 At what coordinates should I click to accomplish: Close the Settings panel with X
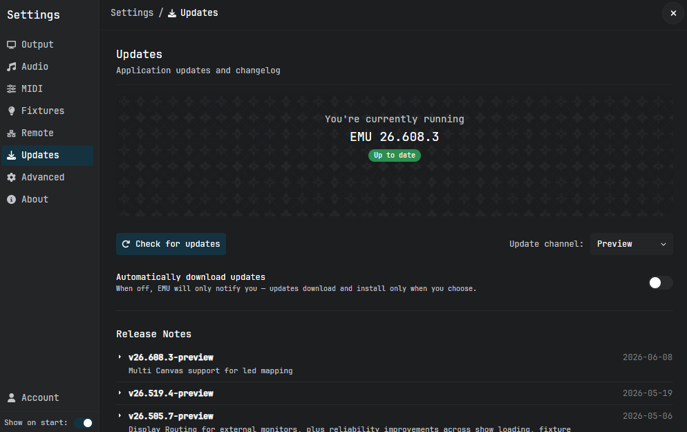[x=673, y=13]
